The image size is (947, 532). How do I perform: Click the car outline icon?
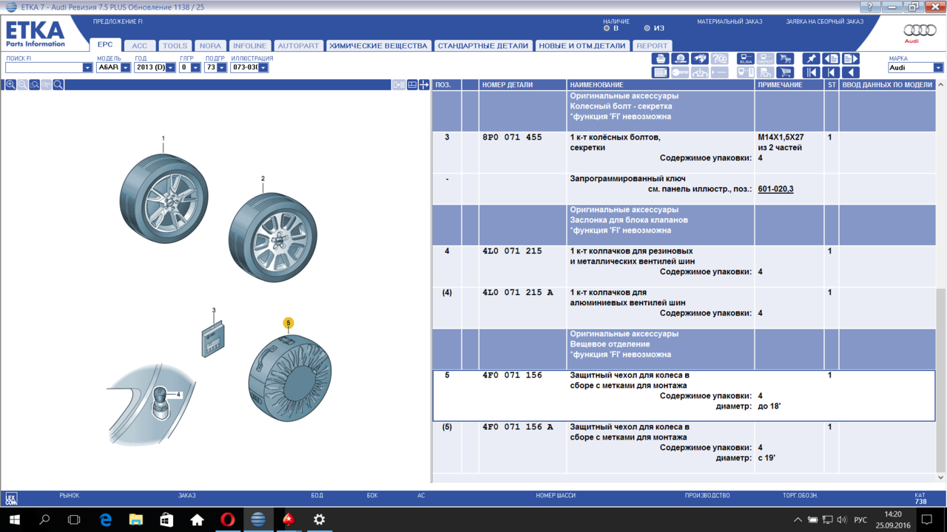coord(700,72)
